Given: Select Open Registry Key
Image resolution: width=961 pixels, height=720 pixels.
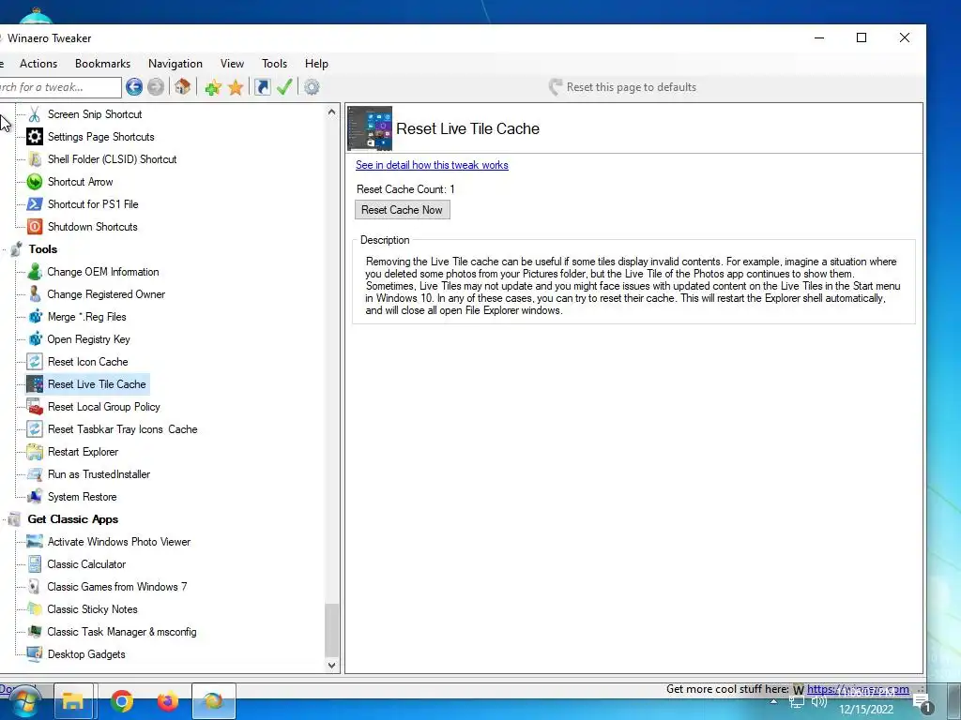Looking at the screenshot, I should [88, 339].
